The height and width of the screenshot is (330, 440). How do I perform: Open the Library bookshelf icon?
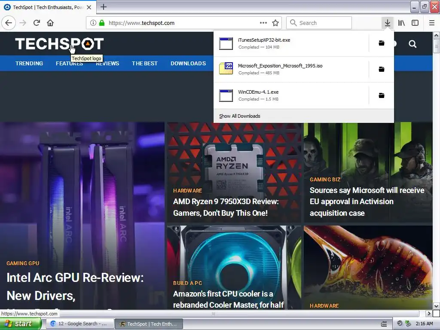click(401, 23)
